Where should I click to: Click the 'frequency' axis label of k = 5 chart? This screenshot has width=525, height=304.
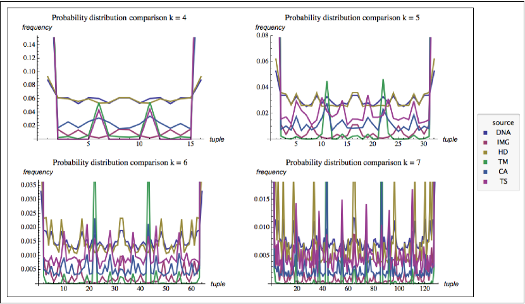click(x=270, y=27)
